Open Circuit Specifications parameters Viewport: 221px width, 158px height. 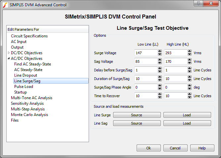29,36
